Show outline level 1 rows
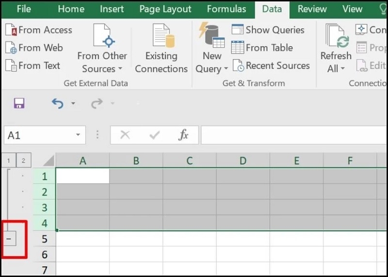The height and width of the screenshot is (277, 388). (8, 161)
